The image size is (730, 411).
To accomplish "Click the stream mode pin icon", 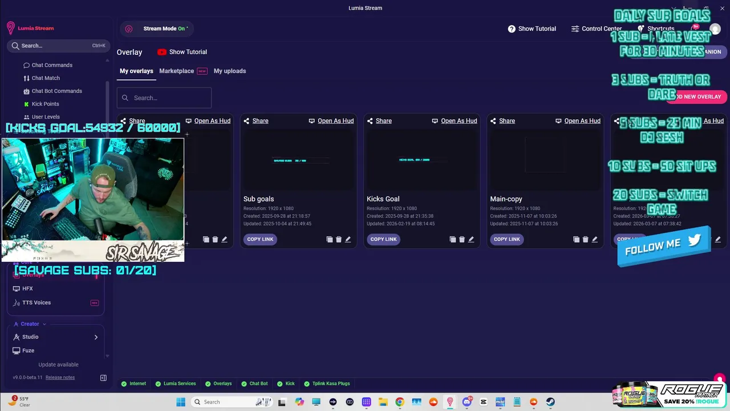I will (129, 29).
